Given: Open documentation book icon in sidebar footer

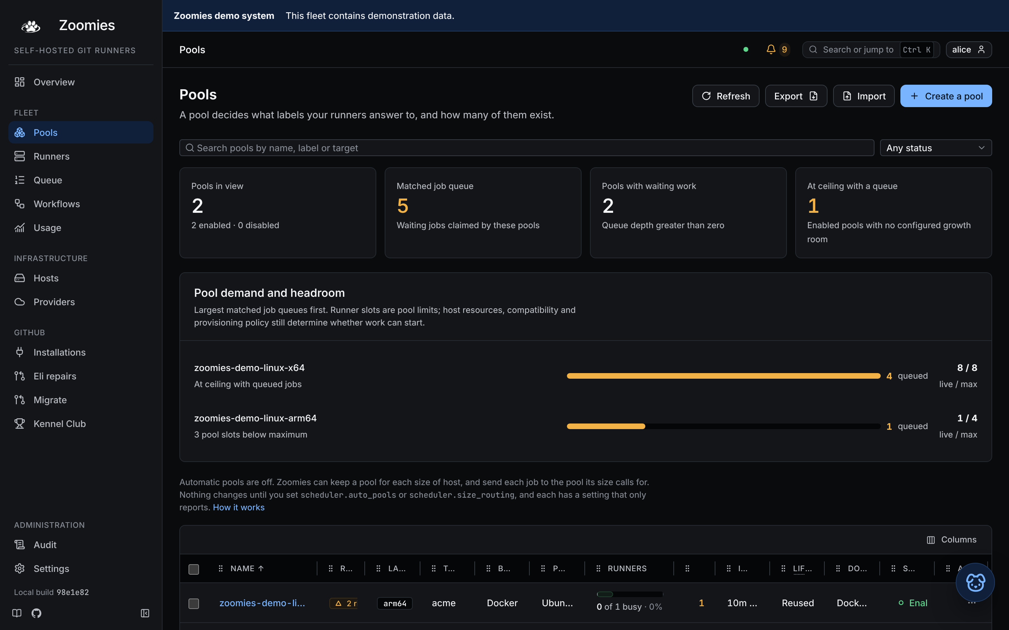Looking at the screenshot, I should (x=17, y=613).
